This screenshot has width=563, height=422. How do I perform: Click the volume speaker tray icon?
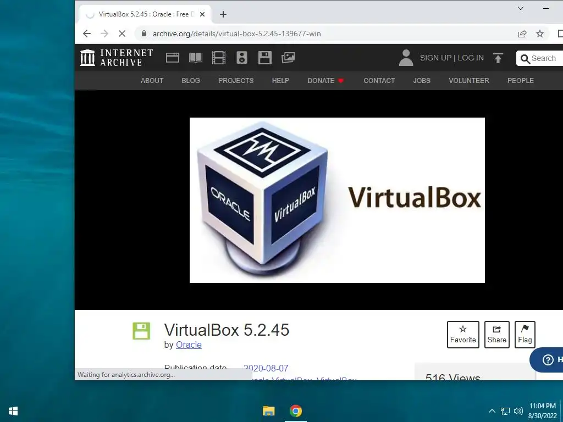[x=518, y=411]
